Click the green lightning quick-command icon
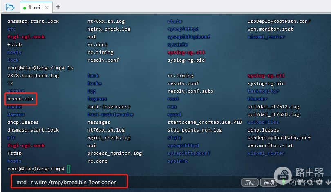 (284, 182)
